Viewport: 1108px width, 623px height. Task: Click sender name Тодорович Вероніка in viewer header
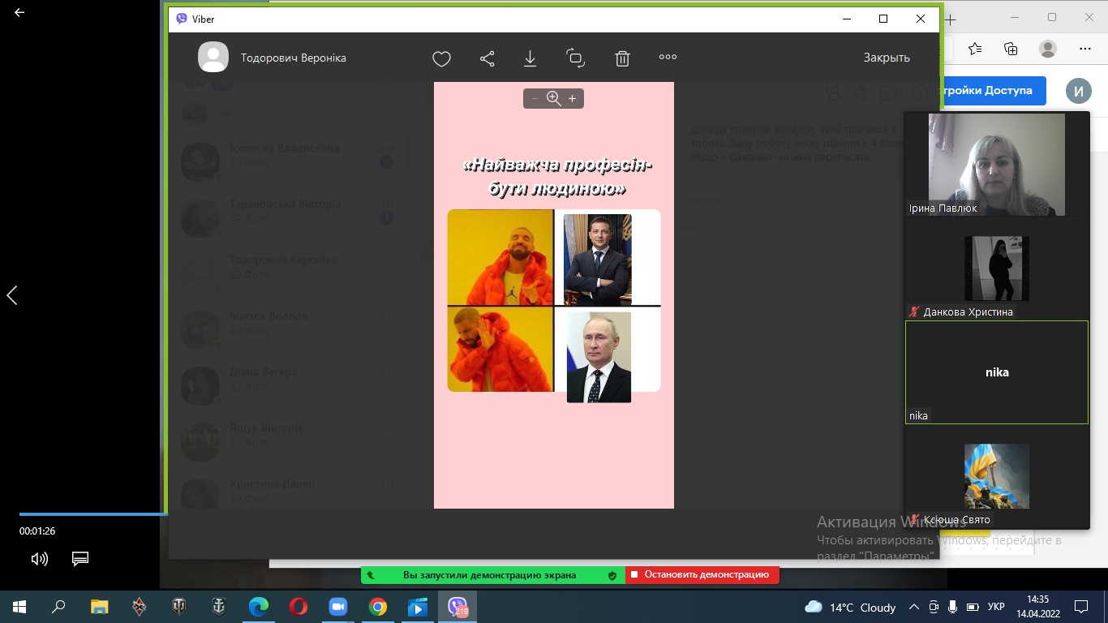(294, 58)
